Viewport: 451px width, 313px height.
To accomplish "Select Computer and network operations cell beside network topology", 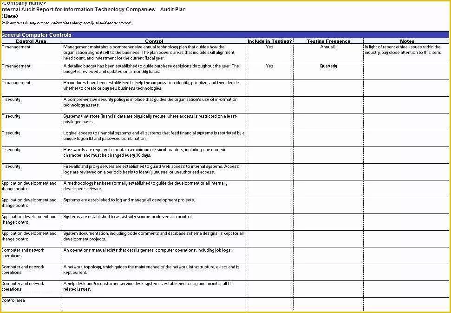I will coord(32,272).
